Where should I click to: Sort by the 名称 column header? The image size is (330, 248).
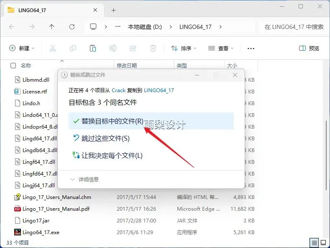(26, 66)
